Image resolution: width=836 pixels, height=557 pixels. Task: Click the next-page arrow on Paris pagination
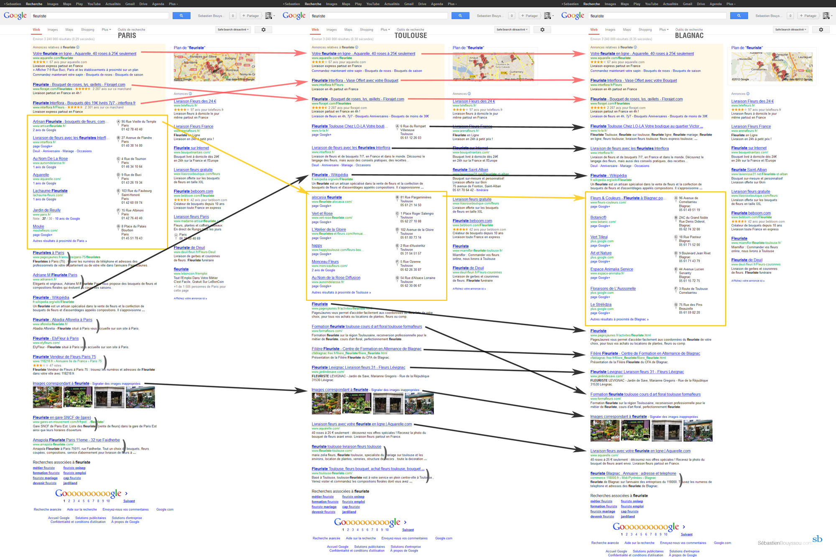(126, 493)
